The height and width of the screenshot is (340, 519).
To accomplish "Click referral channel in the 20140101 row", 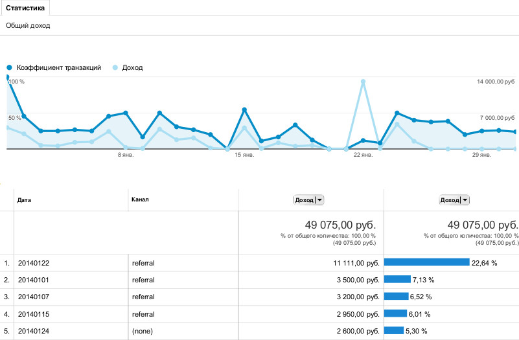I will tap(143, 280).
